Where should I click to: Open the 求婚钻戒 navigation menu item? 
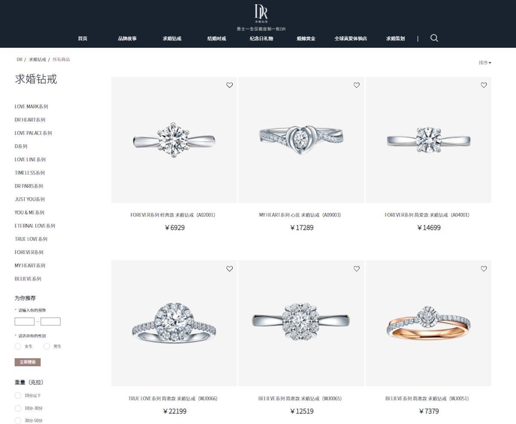tap(172, 38)
